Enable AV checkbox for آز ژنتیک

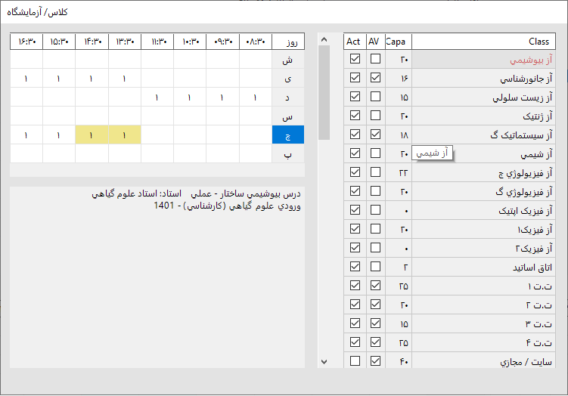tap(375, 116)
